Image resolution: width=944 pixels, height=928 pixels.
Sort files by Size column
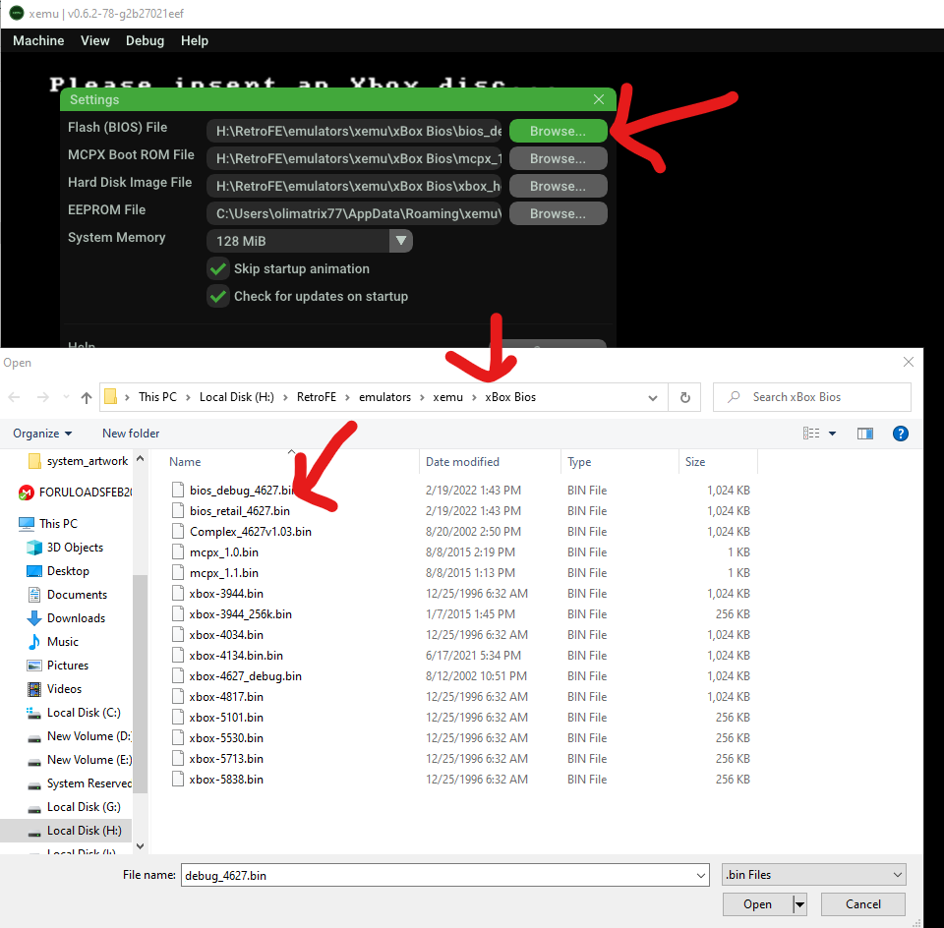tap(695, 462)
